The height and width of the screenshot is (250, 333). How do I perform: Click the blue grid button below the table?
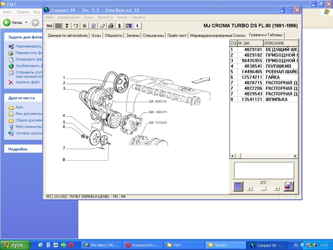tap(238, 186)
